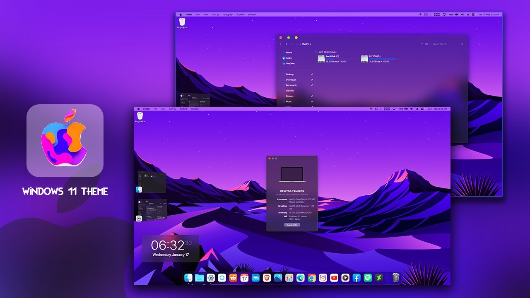Open Finder menu on the front desktop
This screenshot has width=530, height=298.
pos(146,109)
